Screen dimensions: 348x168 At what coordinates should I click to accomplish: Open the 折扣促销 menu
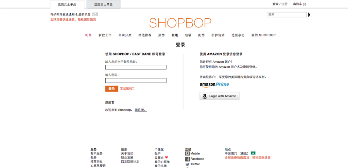[x=218, y=35]
